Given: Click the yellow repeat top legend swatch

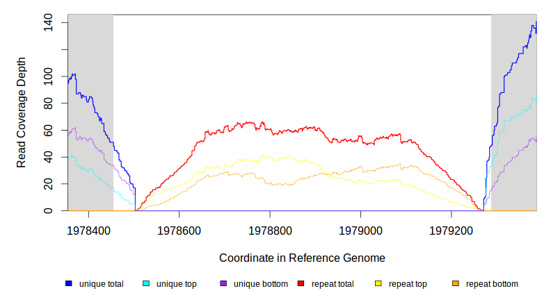Looking at the screenshot, I should coord(378,284).
